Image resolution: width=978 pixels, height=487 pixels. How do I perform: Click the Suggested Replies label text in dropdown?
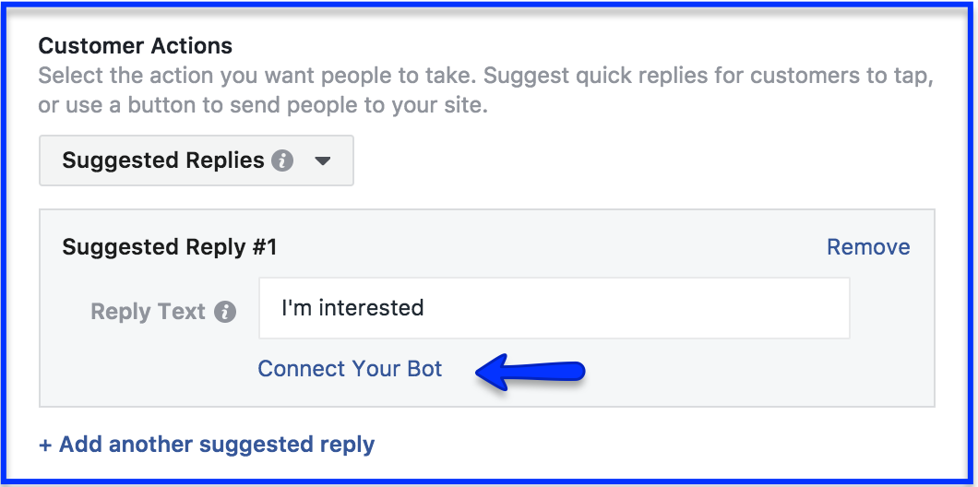(163, 160)
